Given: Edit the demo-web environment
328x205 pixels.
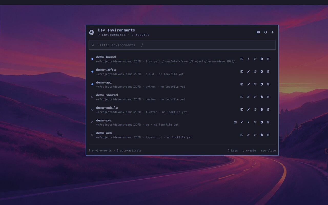Looking at the screenshot, I should point(248,135).
